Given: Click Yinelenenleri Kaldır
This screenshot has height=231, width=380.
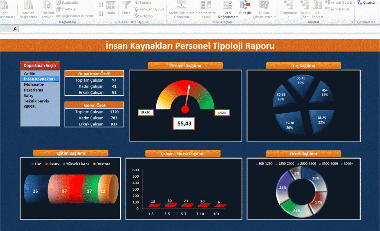Looking at the screenshot, I should point(206,10).
